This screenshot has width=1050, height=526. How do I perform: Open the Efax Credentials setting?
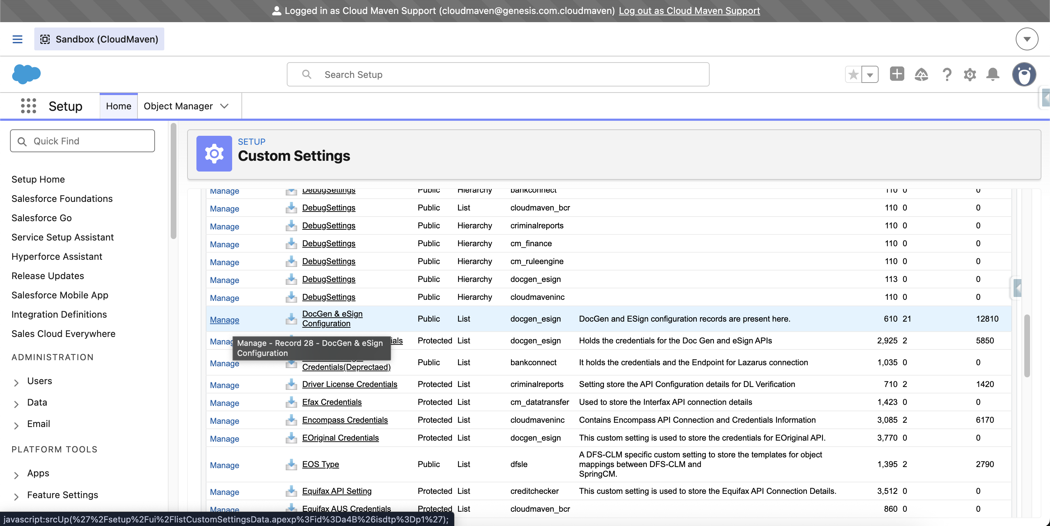coord(332,402)
